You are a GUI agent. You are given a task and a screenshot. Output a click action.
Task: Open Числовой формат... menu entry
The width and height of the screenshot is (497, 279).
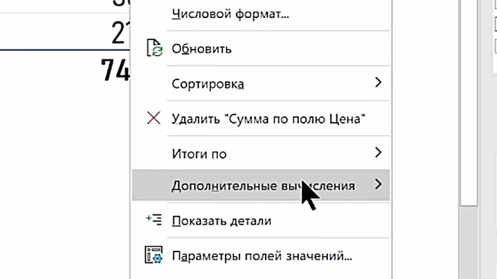(x=230, y=14)
